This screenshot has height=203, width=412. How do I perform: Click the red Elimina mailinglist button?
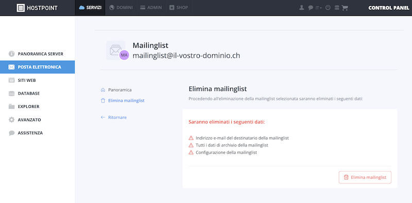[365, 177]
